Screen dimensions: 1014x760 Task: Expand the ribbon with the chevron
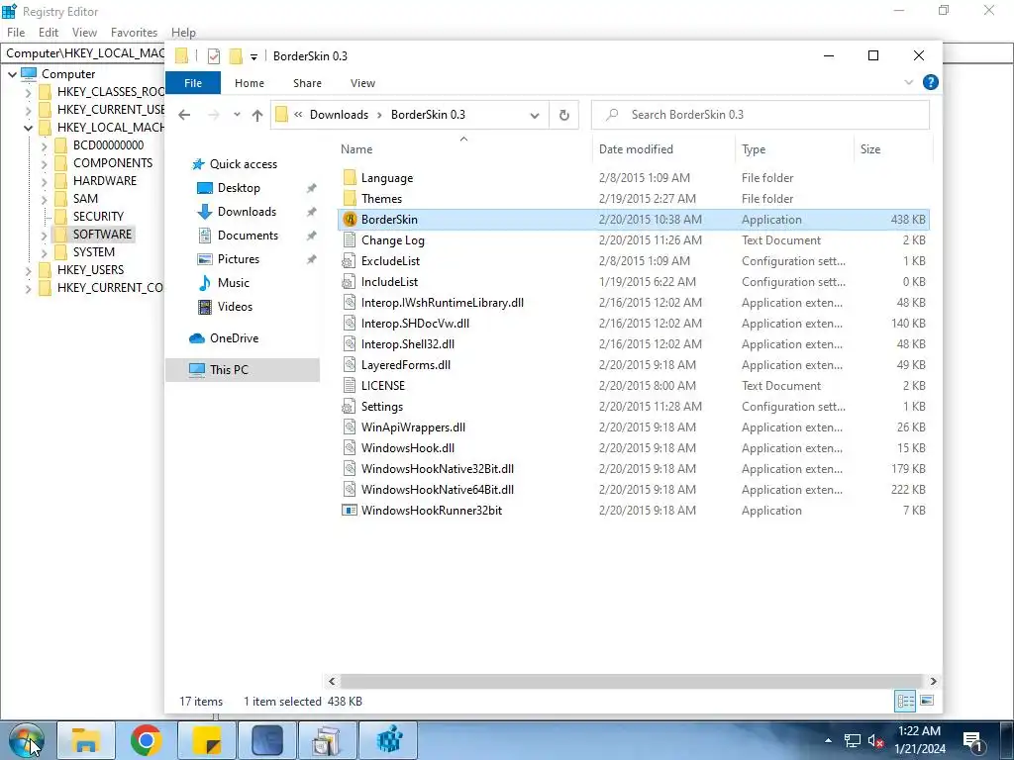click(909, 82)
